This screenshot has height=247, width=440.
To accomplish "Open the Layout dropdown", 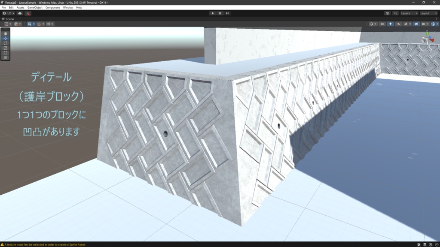I will tap(429, 13).
